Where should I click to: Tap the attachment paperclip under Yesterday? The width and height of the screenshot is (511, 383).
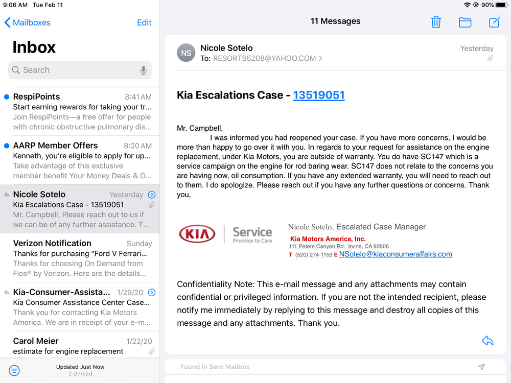click(x=490, y=59)
